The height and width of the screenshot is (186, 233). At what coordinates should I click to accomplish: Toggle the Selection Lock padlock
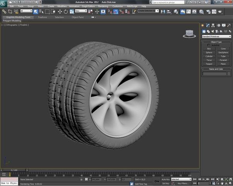click(x=81, y=179)
